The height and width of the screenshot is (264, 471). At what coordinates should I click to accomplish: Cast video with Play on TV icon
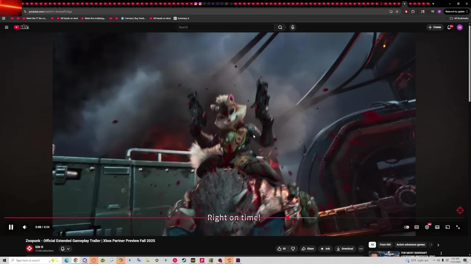tap(447, 227)
